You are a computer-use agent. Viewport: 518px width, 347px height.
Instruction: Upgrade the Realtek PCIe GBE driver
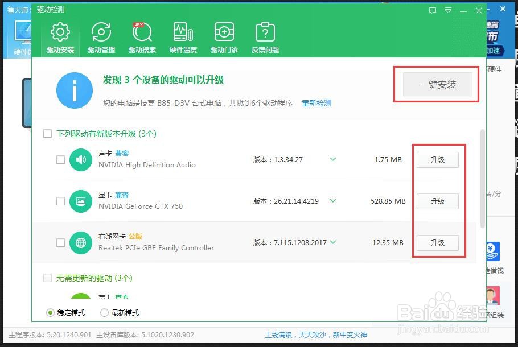(x=437, y=243)
